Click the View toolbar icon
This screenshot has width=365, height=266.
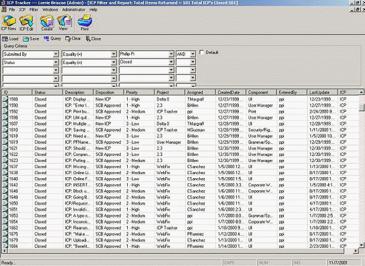(64, 23)
